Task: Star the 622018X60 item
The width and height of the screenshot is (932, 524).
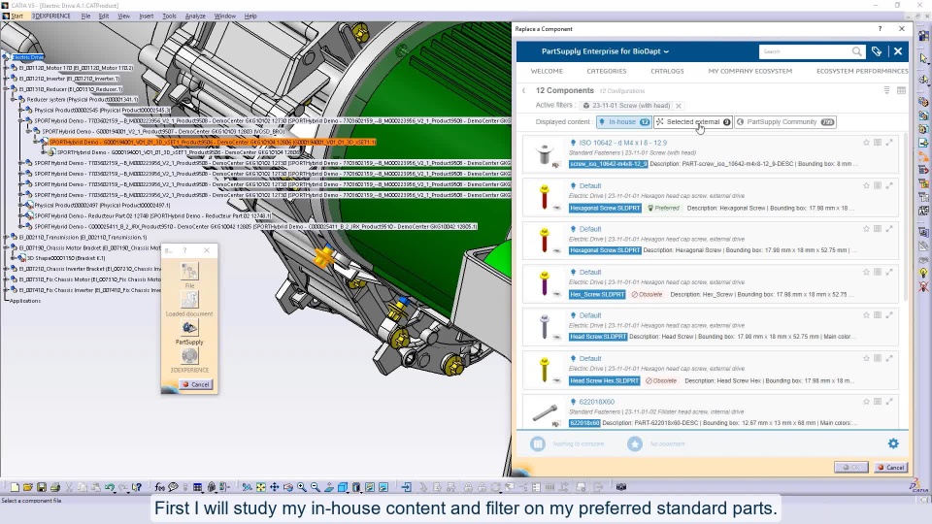Action: (866, 402)
